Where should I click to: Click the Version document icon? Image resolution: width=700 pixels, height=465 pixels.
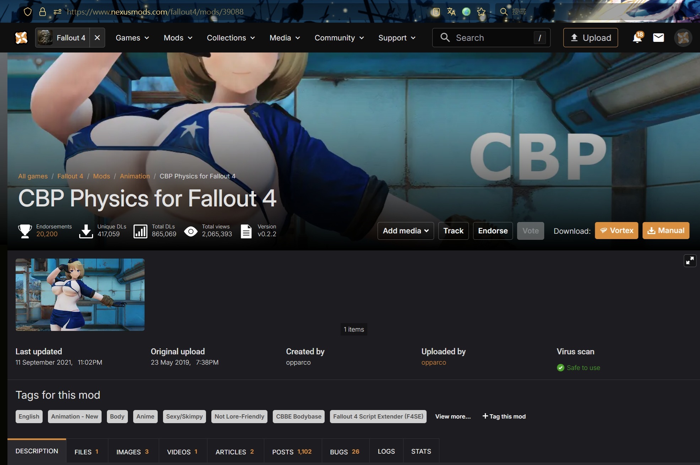click(246, 231)
